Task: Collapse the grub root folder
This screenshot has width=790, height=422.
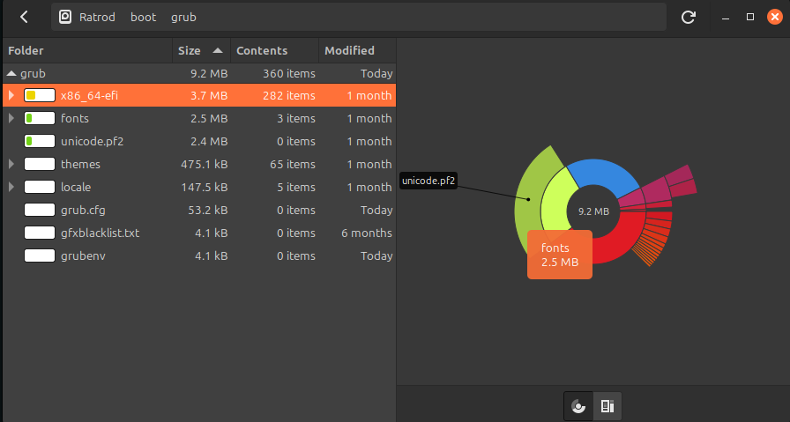Action: [x=11, y=73]
